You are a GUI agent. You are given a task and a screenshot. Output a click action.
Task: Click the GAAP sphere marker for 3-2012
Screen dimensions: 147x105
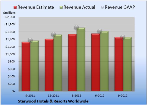(x=76, y=28)
